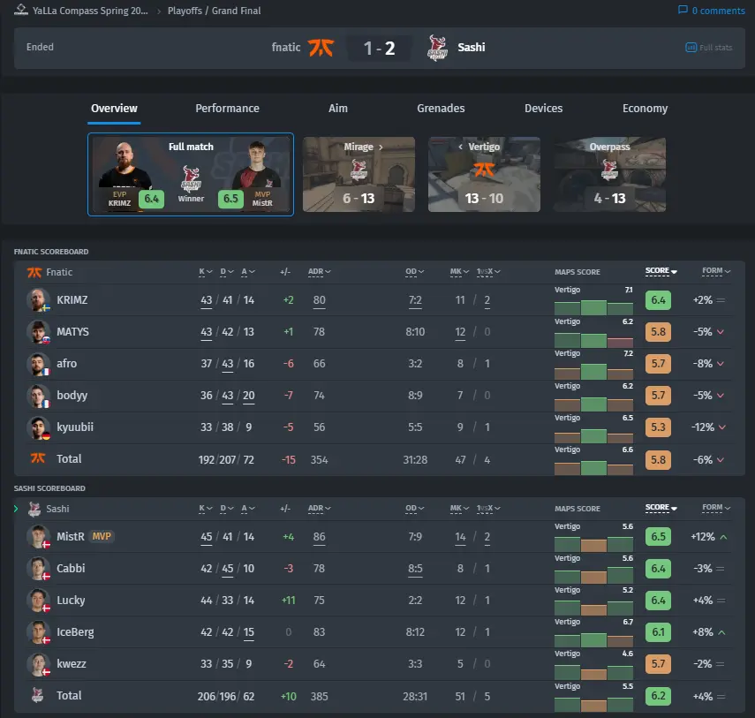Click Cabbi's player avatar
This screenshot has width=755, height=718.
point(38,568)
